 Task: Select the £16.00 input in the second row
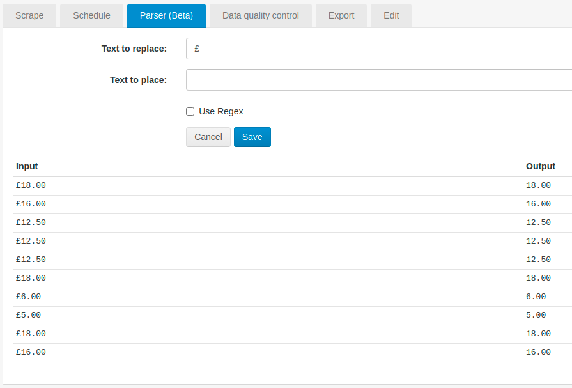click(31, 203)
